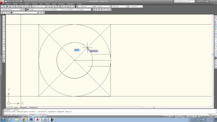Open the Dibujo menu
The height and width of the screenshot is (122, 217).
[47, 4]
